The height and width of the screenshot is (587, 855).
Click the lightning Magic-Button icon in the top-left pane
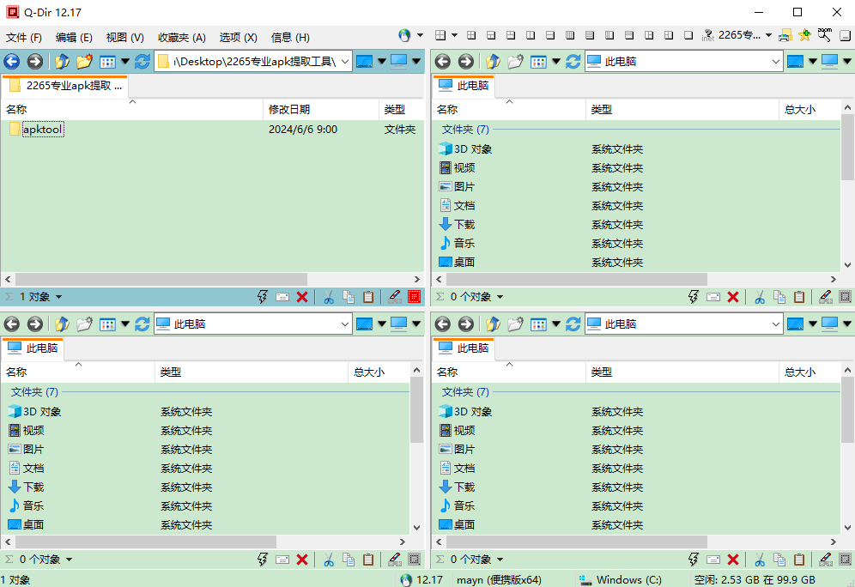pyautogui.click(x=264, y=296)
